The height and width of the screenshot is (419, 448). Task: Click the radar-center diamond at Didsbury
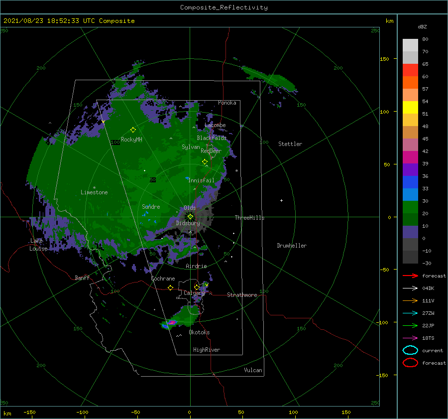click(190, 217)
